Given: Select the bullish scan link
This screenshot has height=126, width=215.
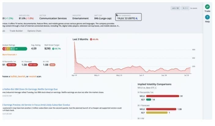Looking at the screenshot, I should pyautogui.click(x=14, y=76).
